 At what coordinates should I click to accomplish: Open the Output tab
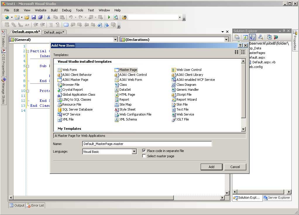tap(17, 205)
